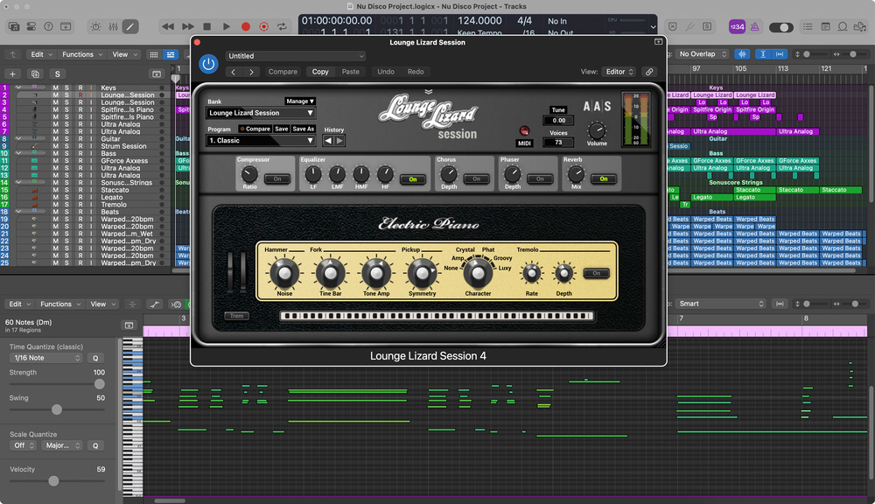Image resolution: width=875 pixels, height=504 pixels.
Task: Open the Lounge Lizard Session bank dropdown
Action: 261,113
